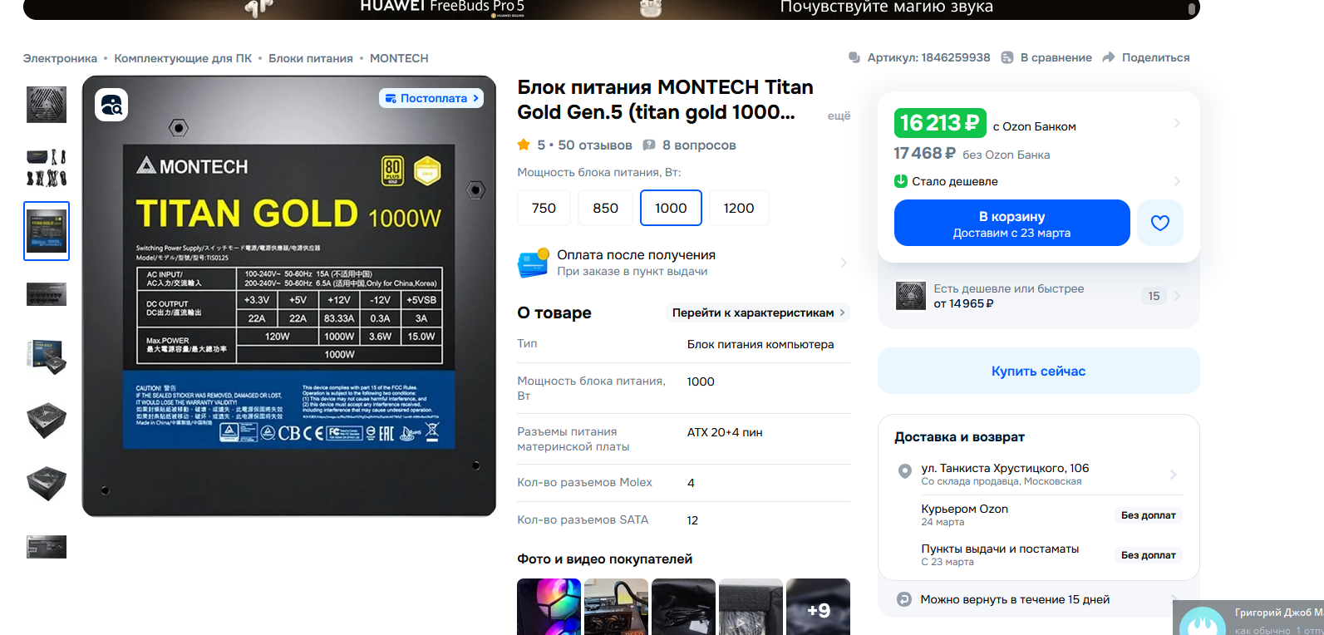This screenshot has width=1324, height=635.
Task: Click the Артикул: 1846259938 text
Action: click(x=929, y=57)
